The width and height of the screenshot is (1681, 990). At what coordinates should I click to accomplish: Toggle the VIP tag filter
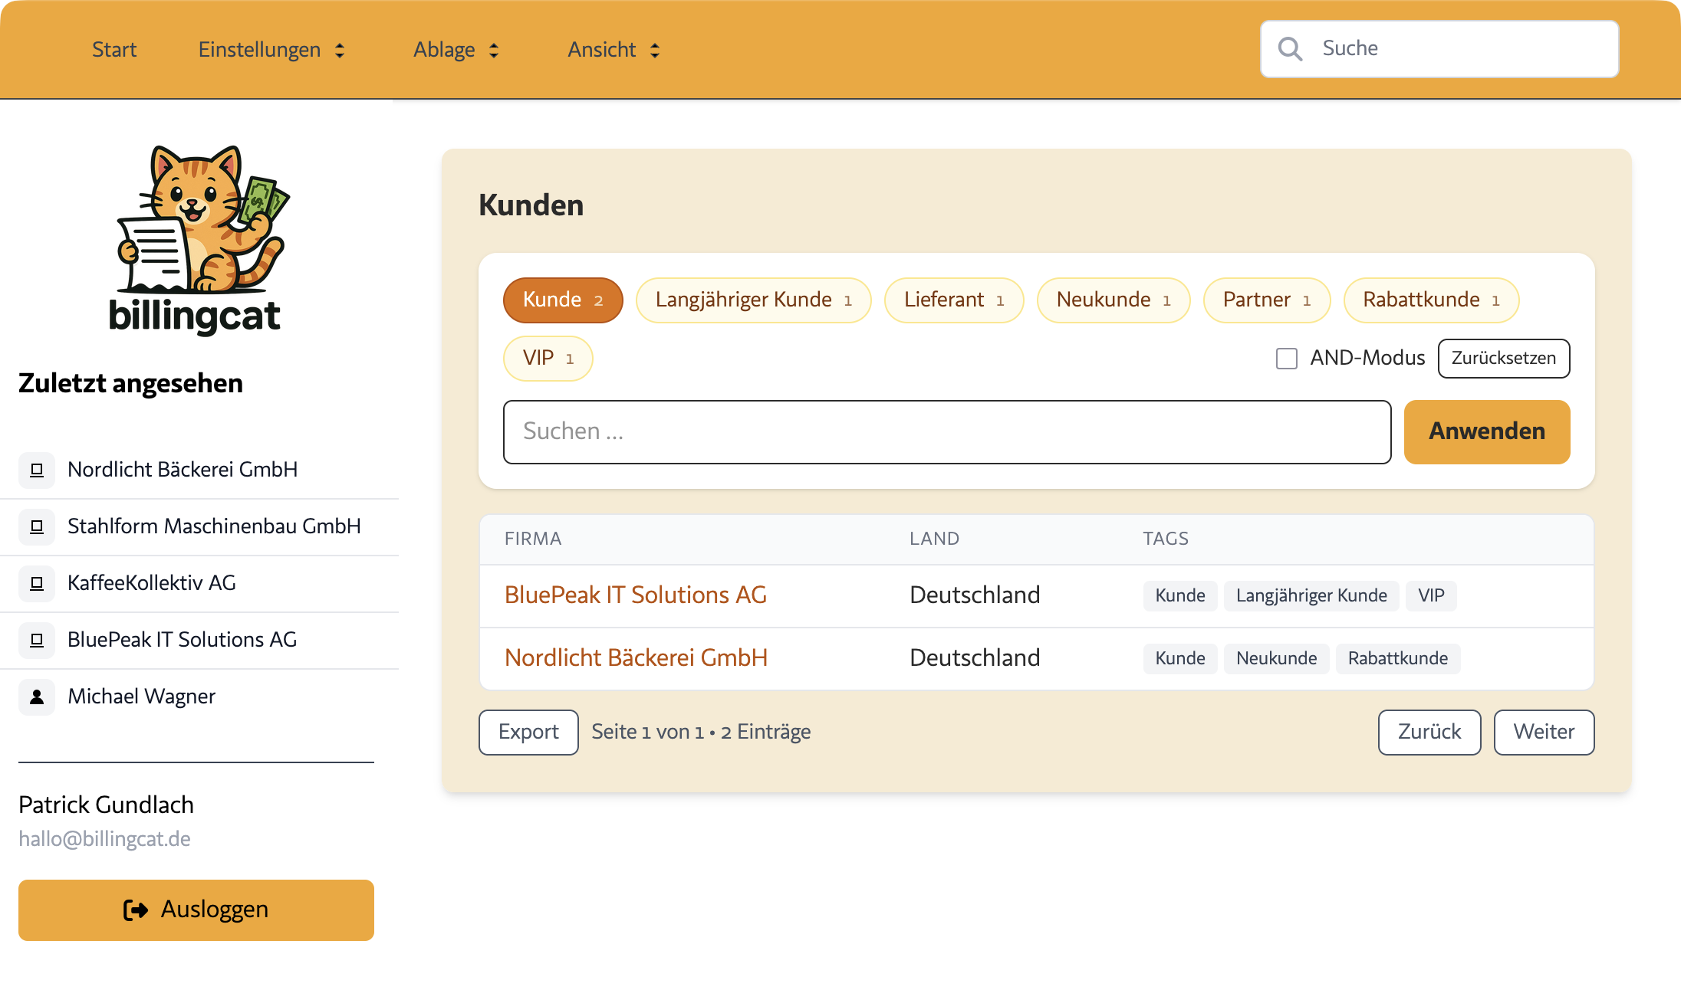548,358
